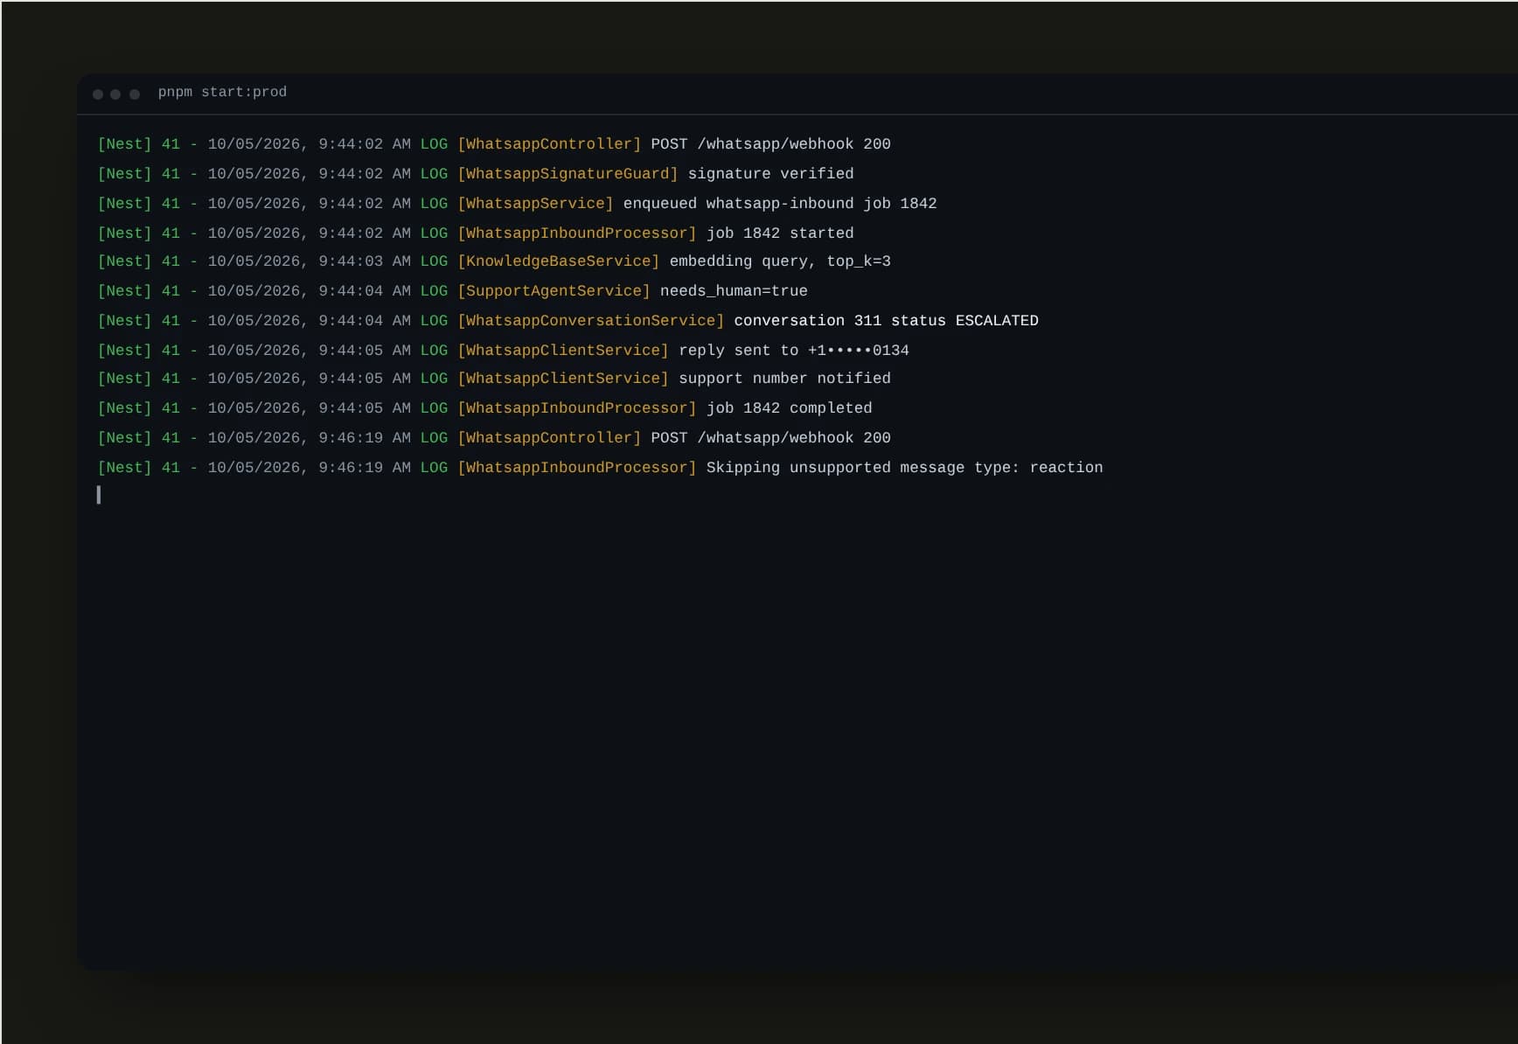Click the [WhatsappSignatureGuard] context tag

(x=568, y=174)
